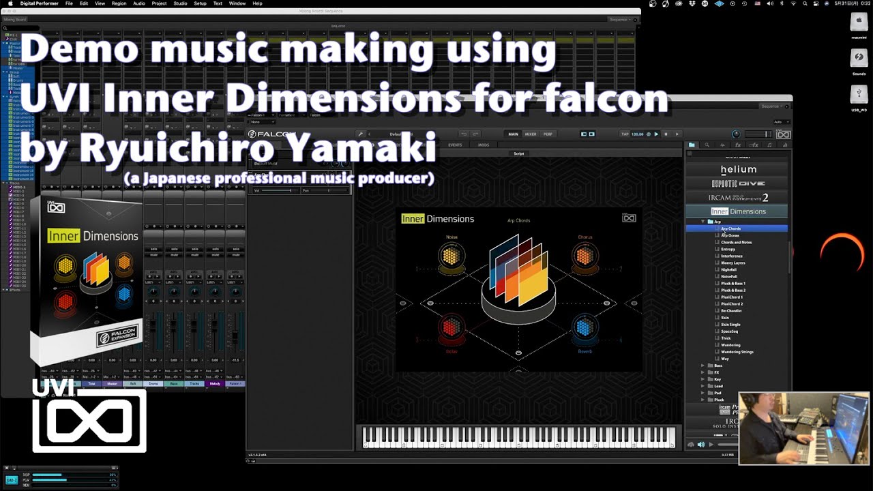
Task: Expand the Key folder in browser
Action: tap(703, 379)
